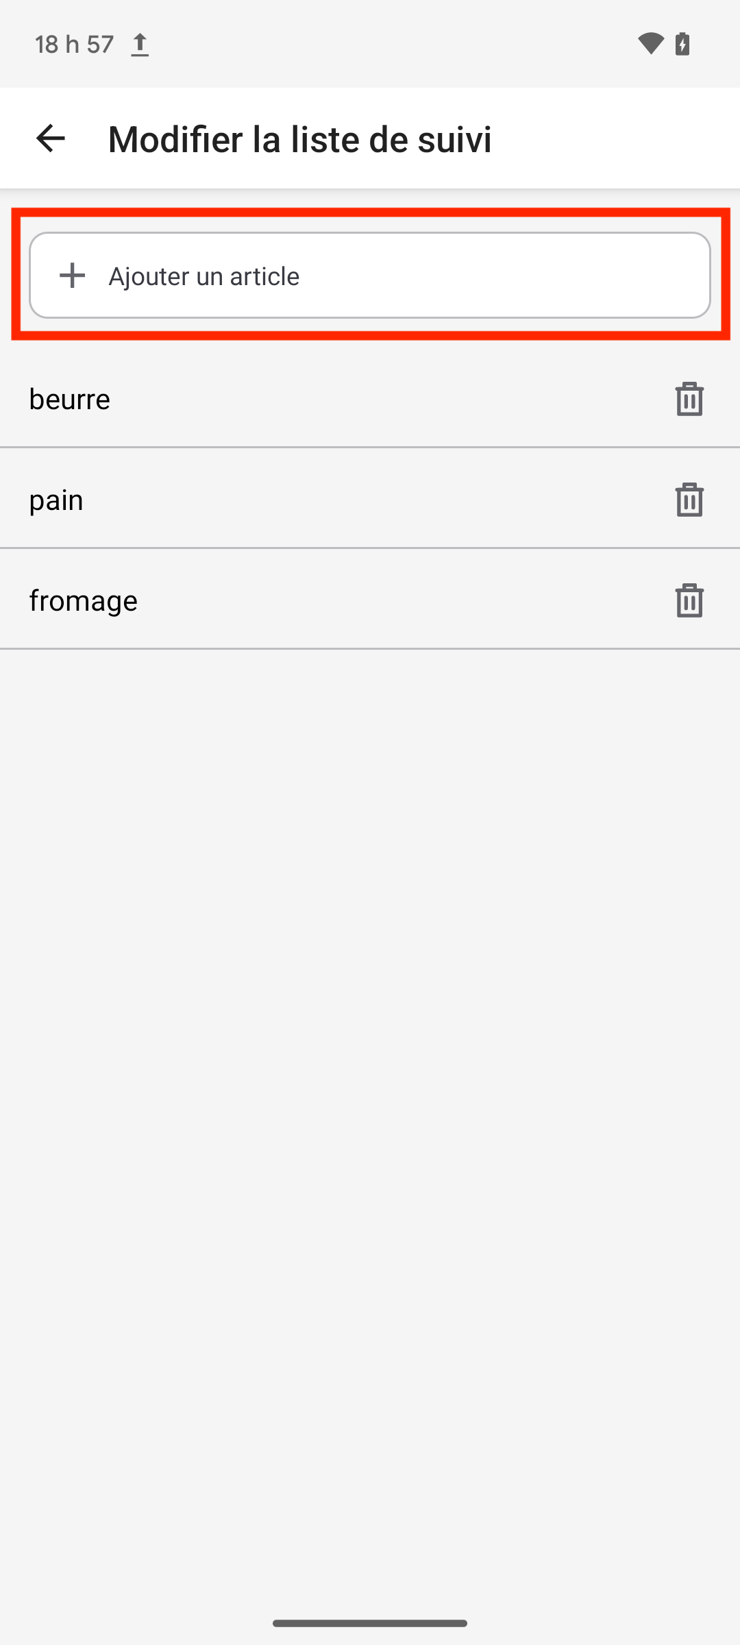
Task: Remove pain using its trash icon
Action: pyautogui.click(x=689, y=500)
